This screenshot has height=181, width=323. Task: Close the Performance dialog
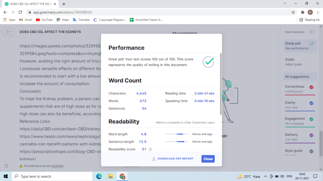pos(208,159)
